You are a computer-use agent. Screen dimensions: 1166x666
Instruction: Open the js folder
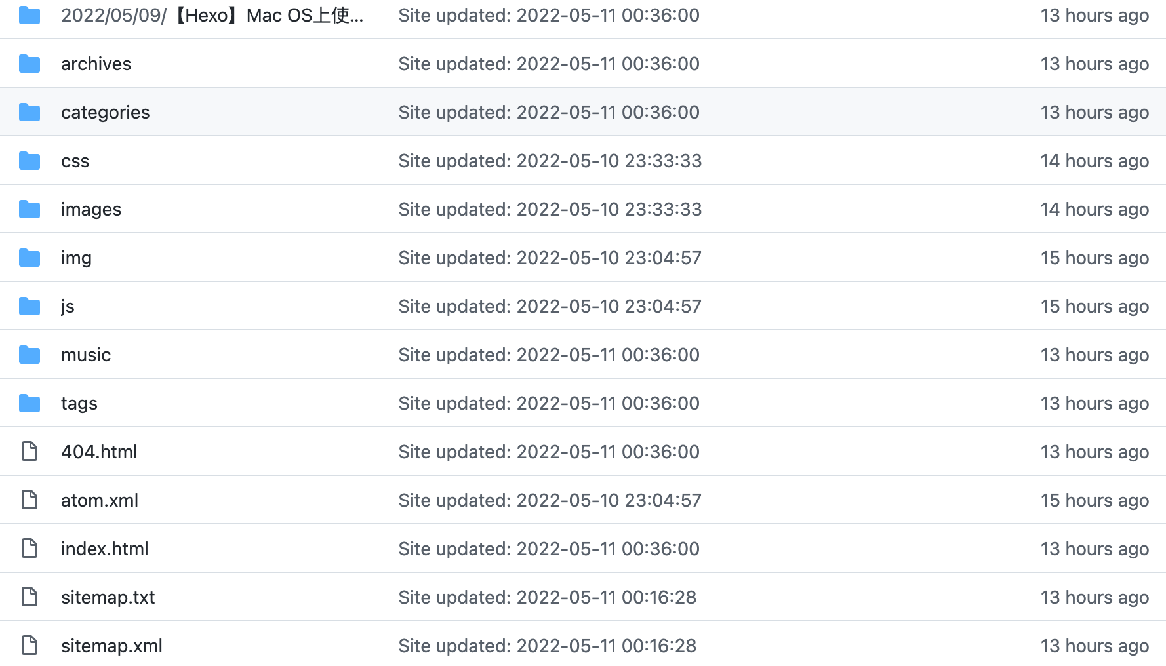68,306
